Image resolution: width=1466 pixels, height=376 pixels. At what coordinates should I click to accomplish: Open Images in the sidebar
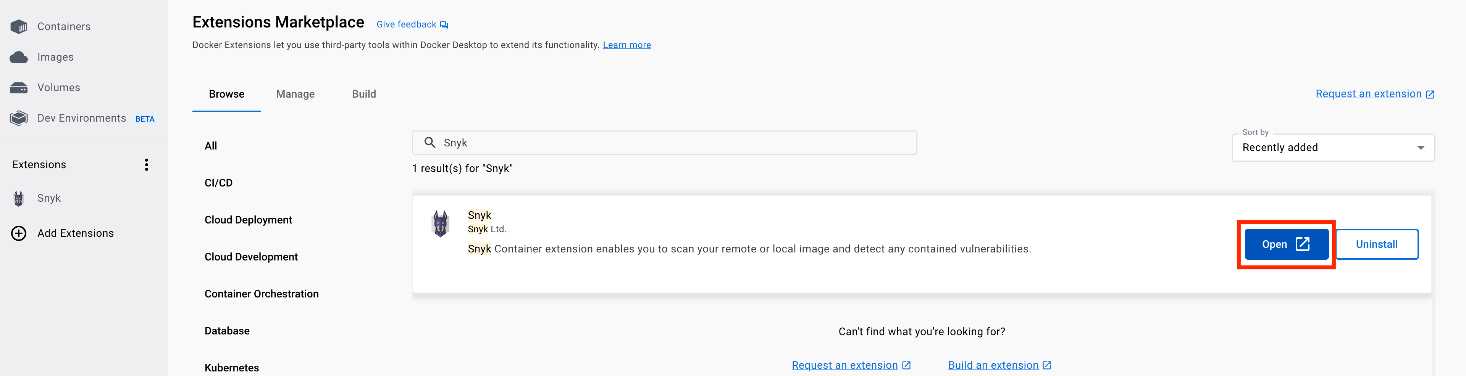(x=55, y=58)
